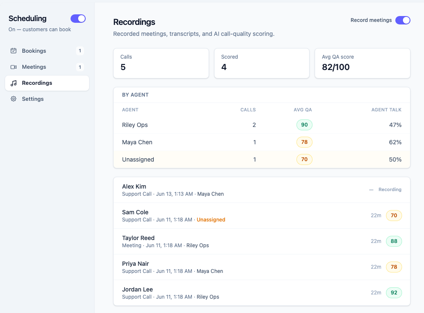Select the Recordings sidebar item
Image resolution: width=424 pixels, height=313 pixels.
[x=47, y=83]
